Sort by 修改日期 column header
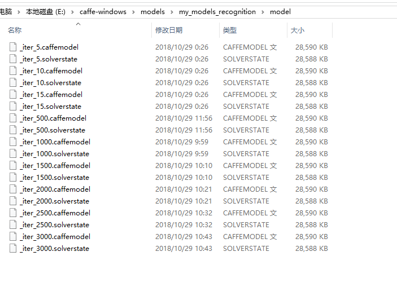 click(169, 30)
